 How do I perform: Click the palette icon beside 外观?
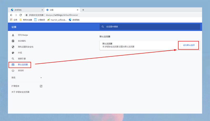(x=13, y=53)
